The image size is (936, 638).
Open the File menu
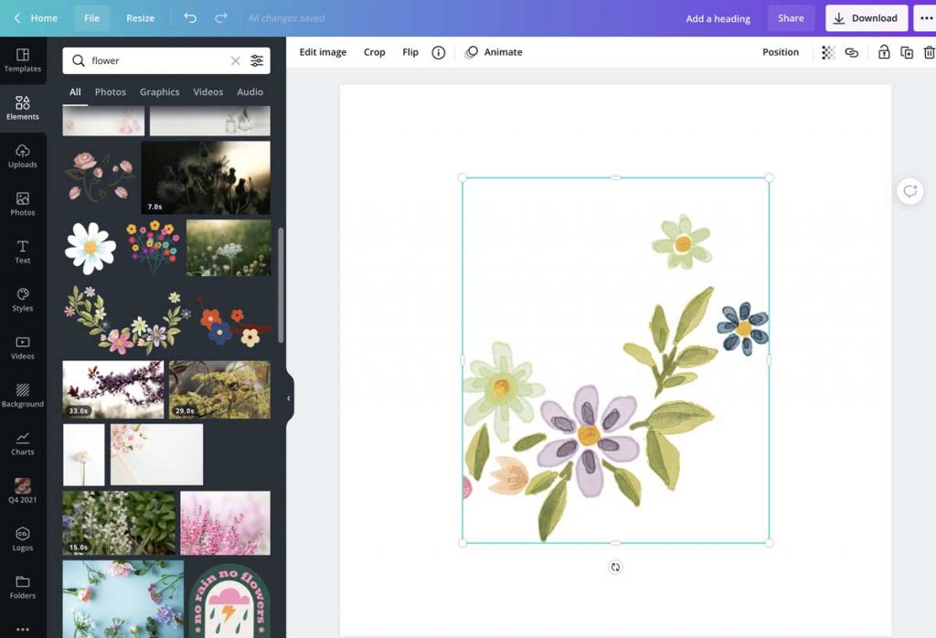coord(91,17)
